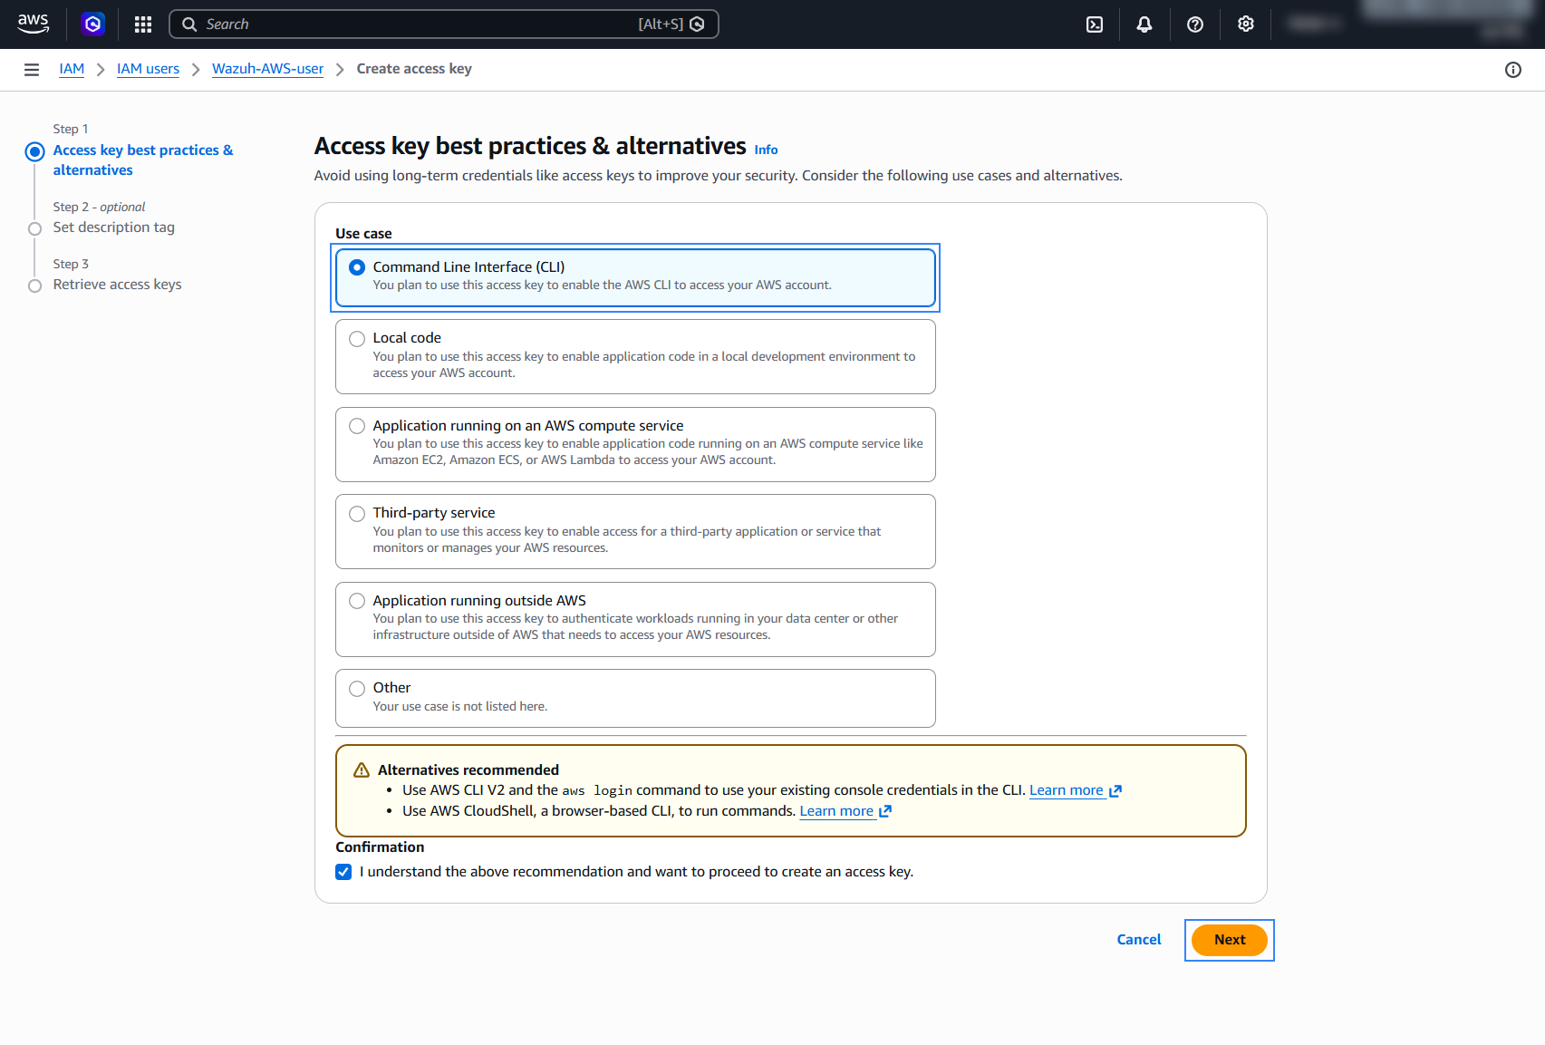Click the AWS logo home icon
1545x1045 pixels.
tap(33, 24)
